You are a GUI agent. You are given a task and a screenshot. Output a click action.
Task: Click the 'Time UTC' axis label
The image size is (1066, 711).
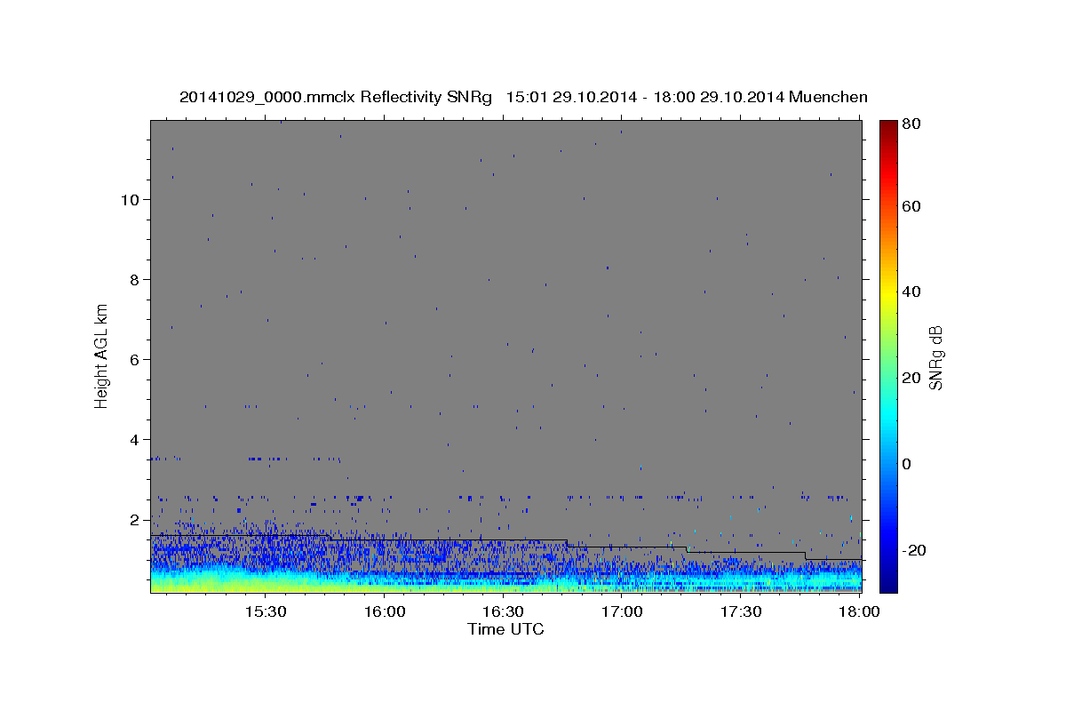click(505, 629)
